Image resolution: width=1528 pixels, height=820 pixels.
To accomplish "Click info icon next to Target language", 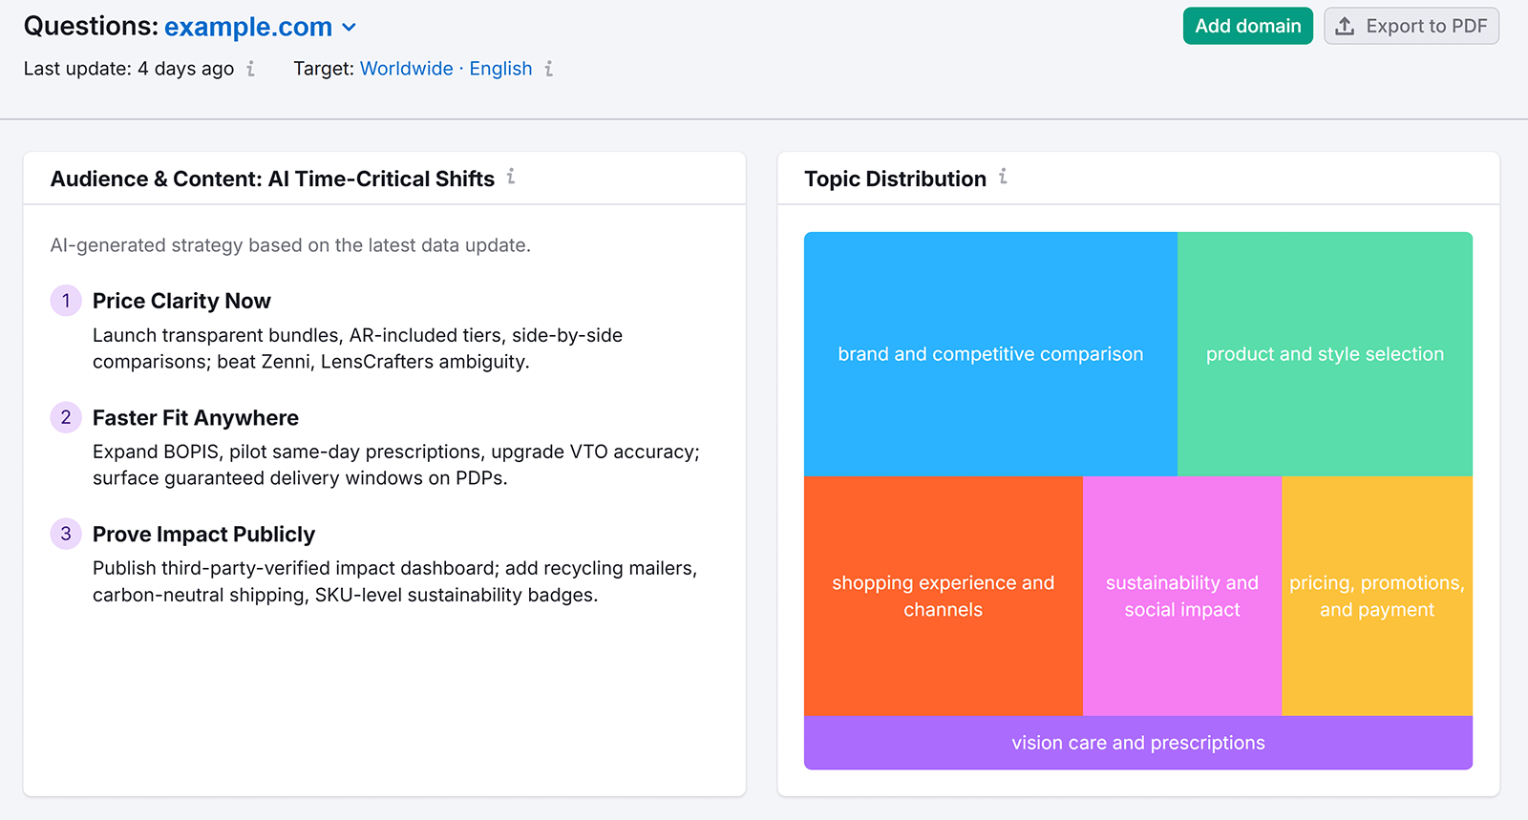I will coord(548,69).
